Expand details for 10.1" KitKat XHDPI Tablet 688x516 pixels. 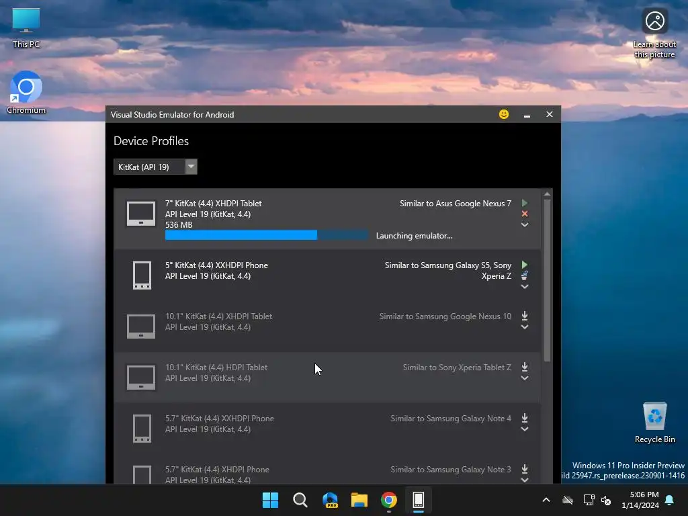(524, 327)
